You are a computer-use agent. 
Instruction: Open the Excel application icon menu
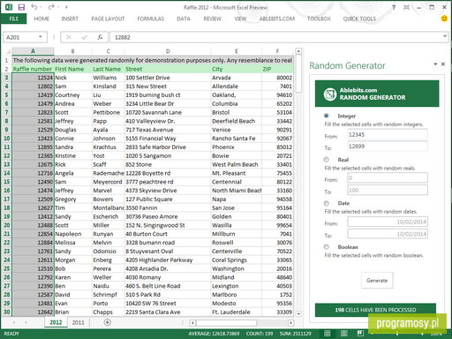9,7
